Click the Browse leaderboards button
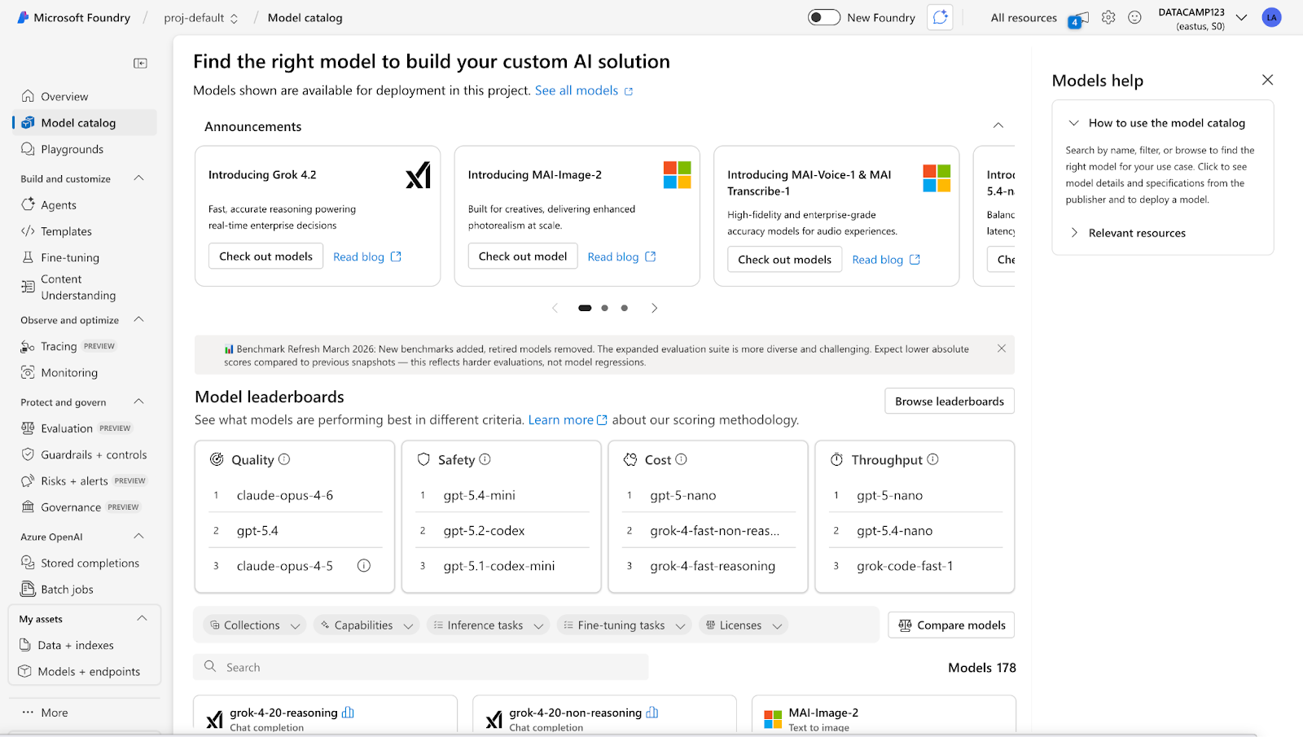The width and height of the screenshot is (1303, 737). tap(949, 401)
